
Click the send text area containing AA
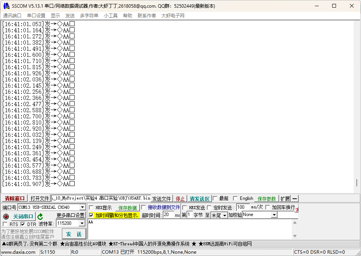[x=190, y=229]
